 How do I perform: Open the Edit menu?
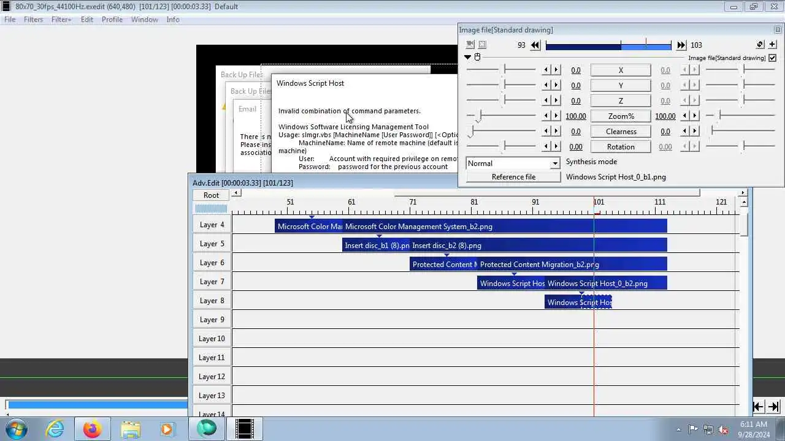(x=87, y=20)
